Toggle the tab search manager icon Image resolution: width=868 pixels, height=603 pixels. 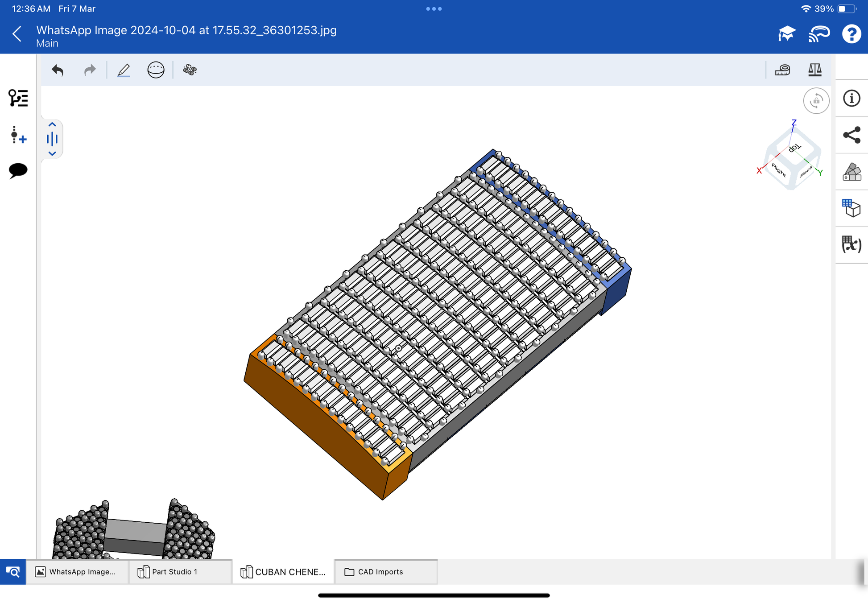pyautogui.click(x=13, y=572)
